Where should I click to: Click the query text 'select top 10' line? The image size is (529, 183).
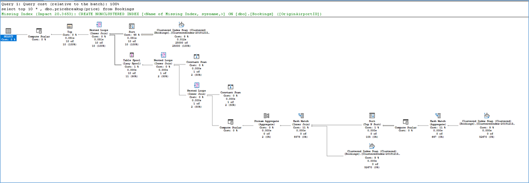(67, 9)
